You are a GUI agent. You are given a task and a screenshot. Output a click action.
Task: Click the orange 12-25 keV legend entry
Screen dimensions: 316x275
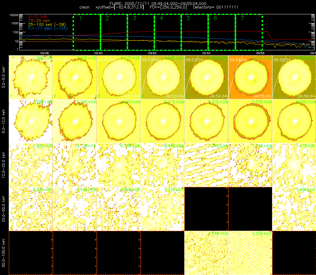(39, 21)
